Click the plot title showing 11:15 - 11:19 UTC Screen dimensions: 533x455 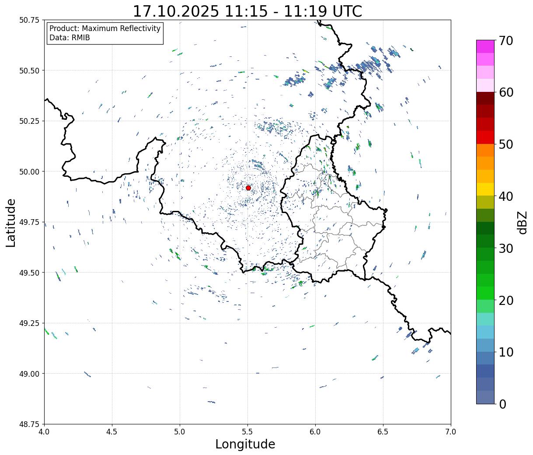point(247,11)
